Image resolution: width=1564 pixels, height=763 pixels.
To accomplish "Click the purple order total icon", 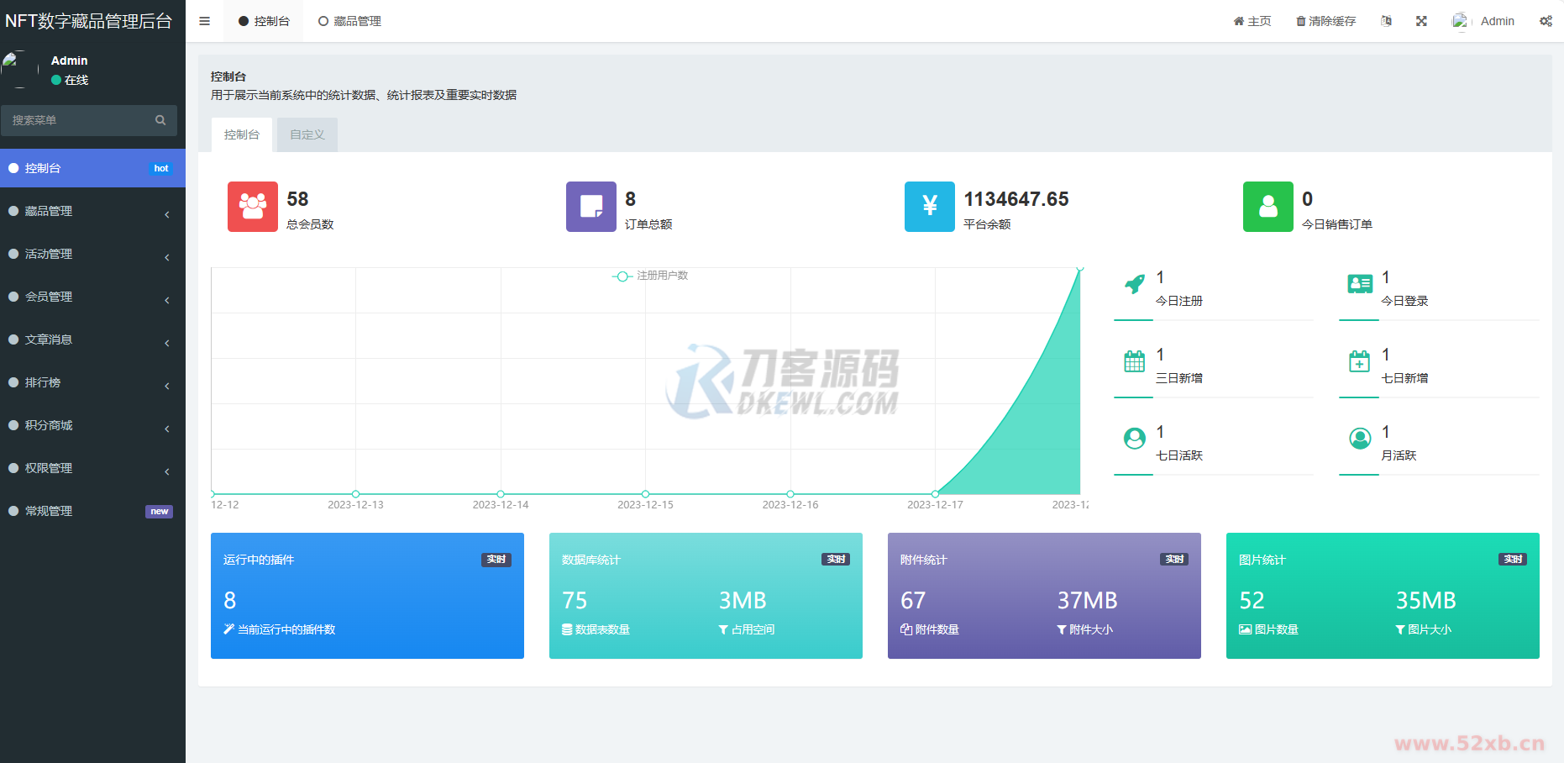I will (x=590, y=207).
